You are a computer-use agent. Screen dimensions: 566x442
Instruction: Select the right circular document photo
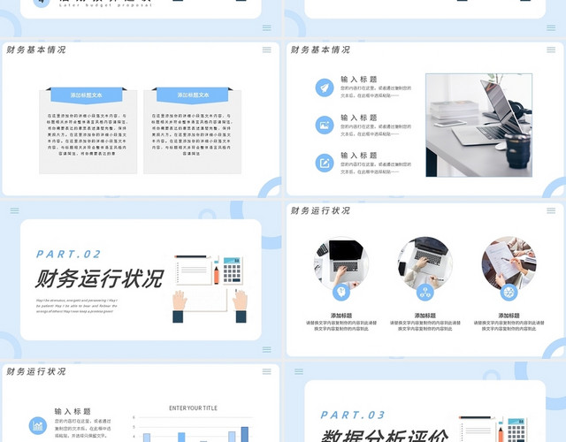(x=509, y=264)
